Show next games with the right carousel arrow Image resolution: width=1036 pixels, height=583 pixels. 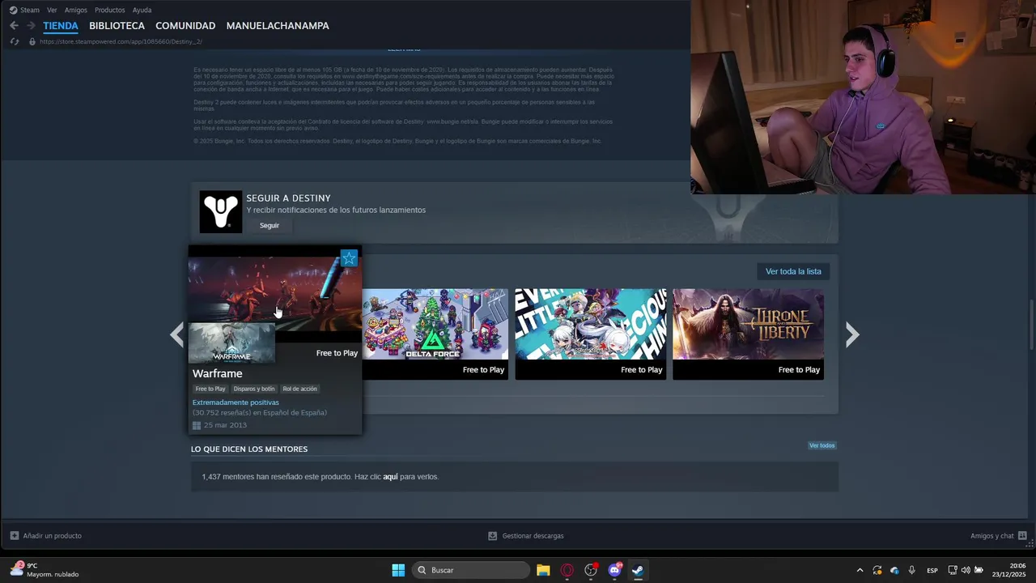pyautogui.click(x=851, y=334)
